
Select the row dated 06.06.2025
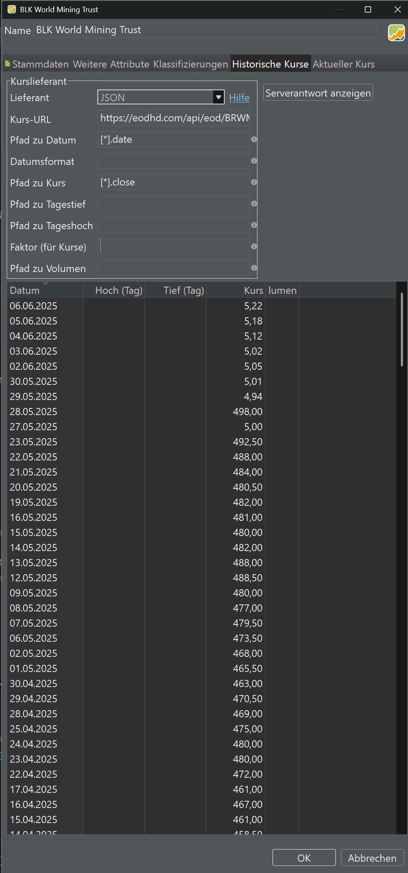pyautogui.click(x=202, y=306)
